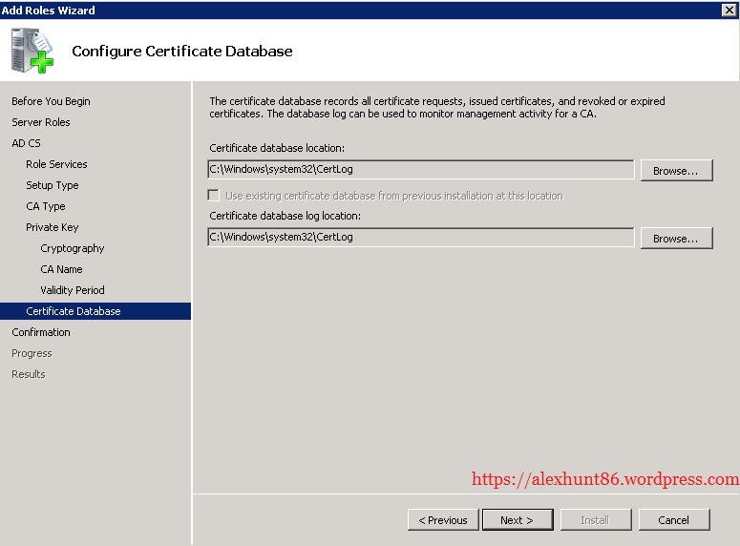
Task: Click the Next button
Action: 516,519
